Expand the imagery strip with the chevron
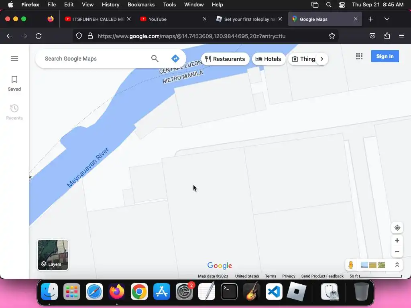411x308 pixels. pyautogui.click(x=397, y=265)
